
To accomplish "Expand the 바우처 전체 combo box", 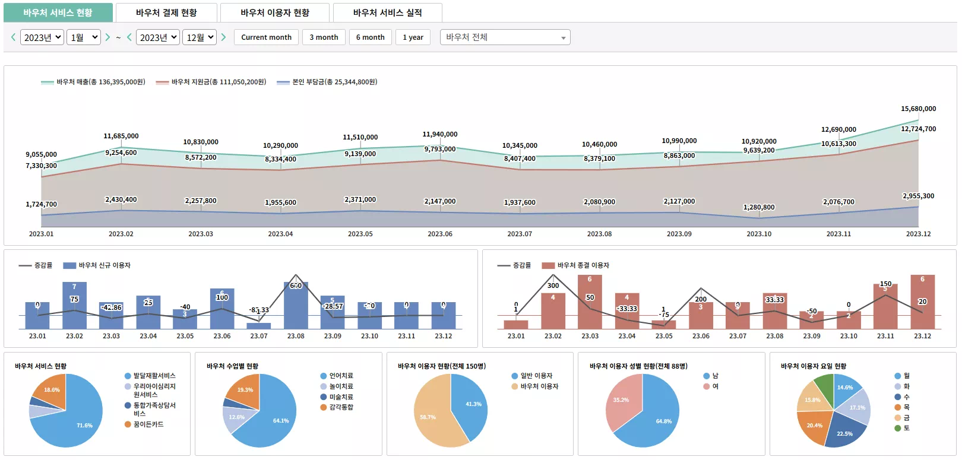I will point(505,37).
